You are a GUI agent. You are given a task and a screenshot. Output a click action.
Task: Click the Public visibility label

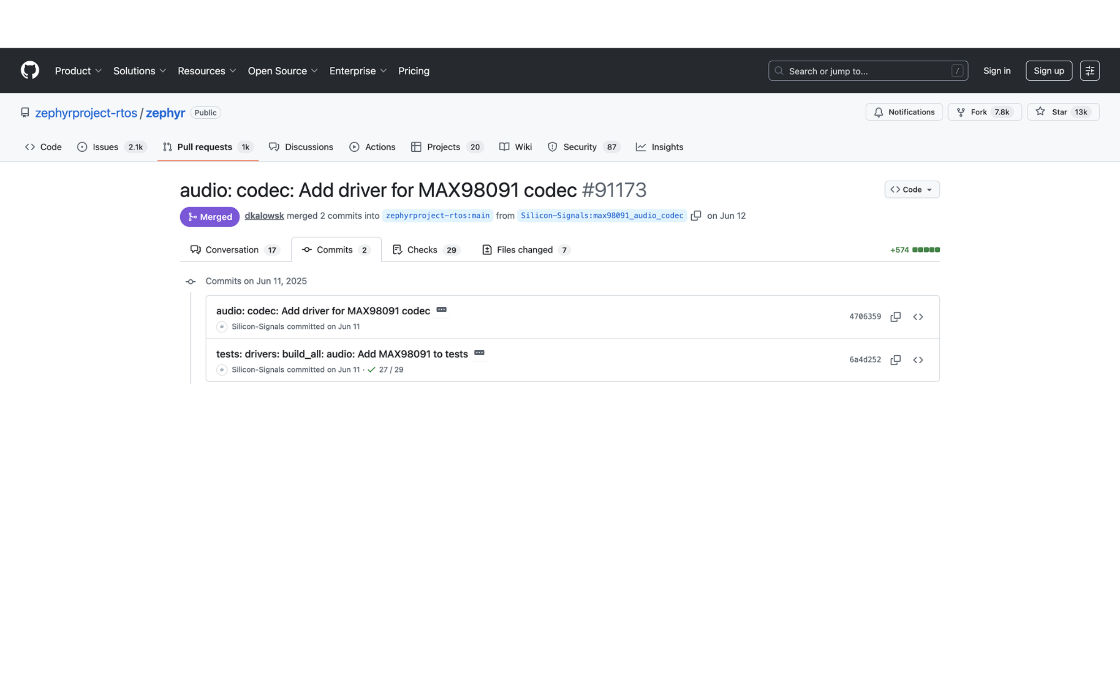[x=206, y=112]
